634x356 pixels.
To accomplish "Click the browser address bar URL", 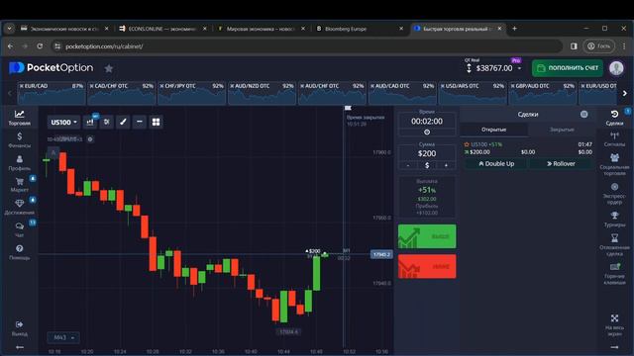I will 104,46.
